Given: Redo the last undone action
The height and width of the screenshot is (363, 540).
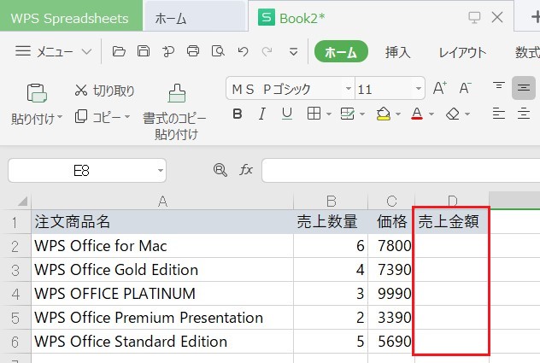Looking at the screenshot, I should pyautogui.click(x=267, y=51).
